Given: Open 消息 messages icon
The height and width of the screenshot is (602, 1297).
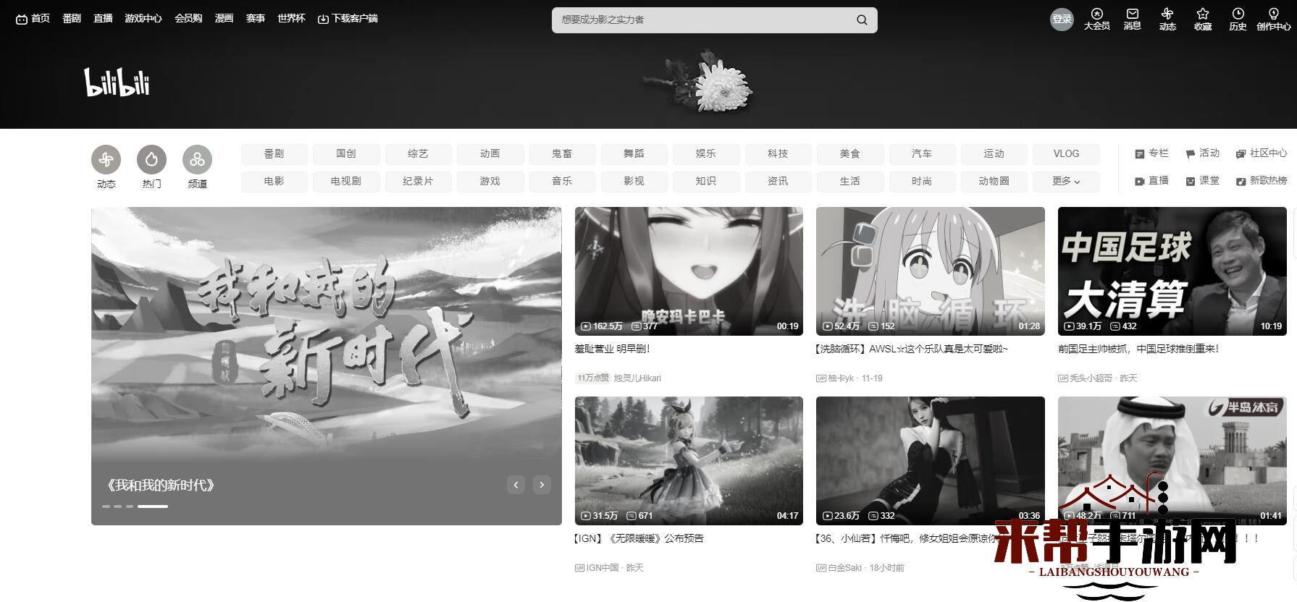Looking at the screenshot, I should click(1132, 20).
